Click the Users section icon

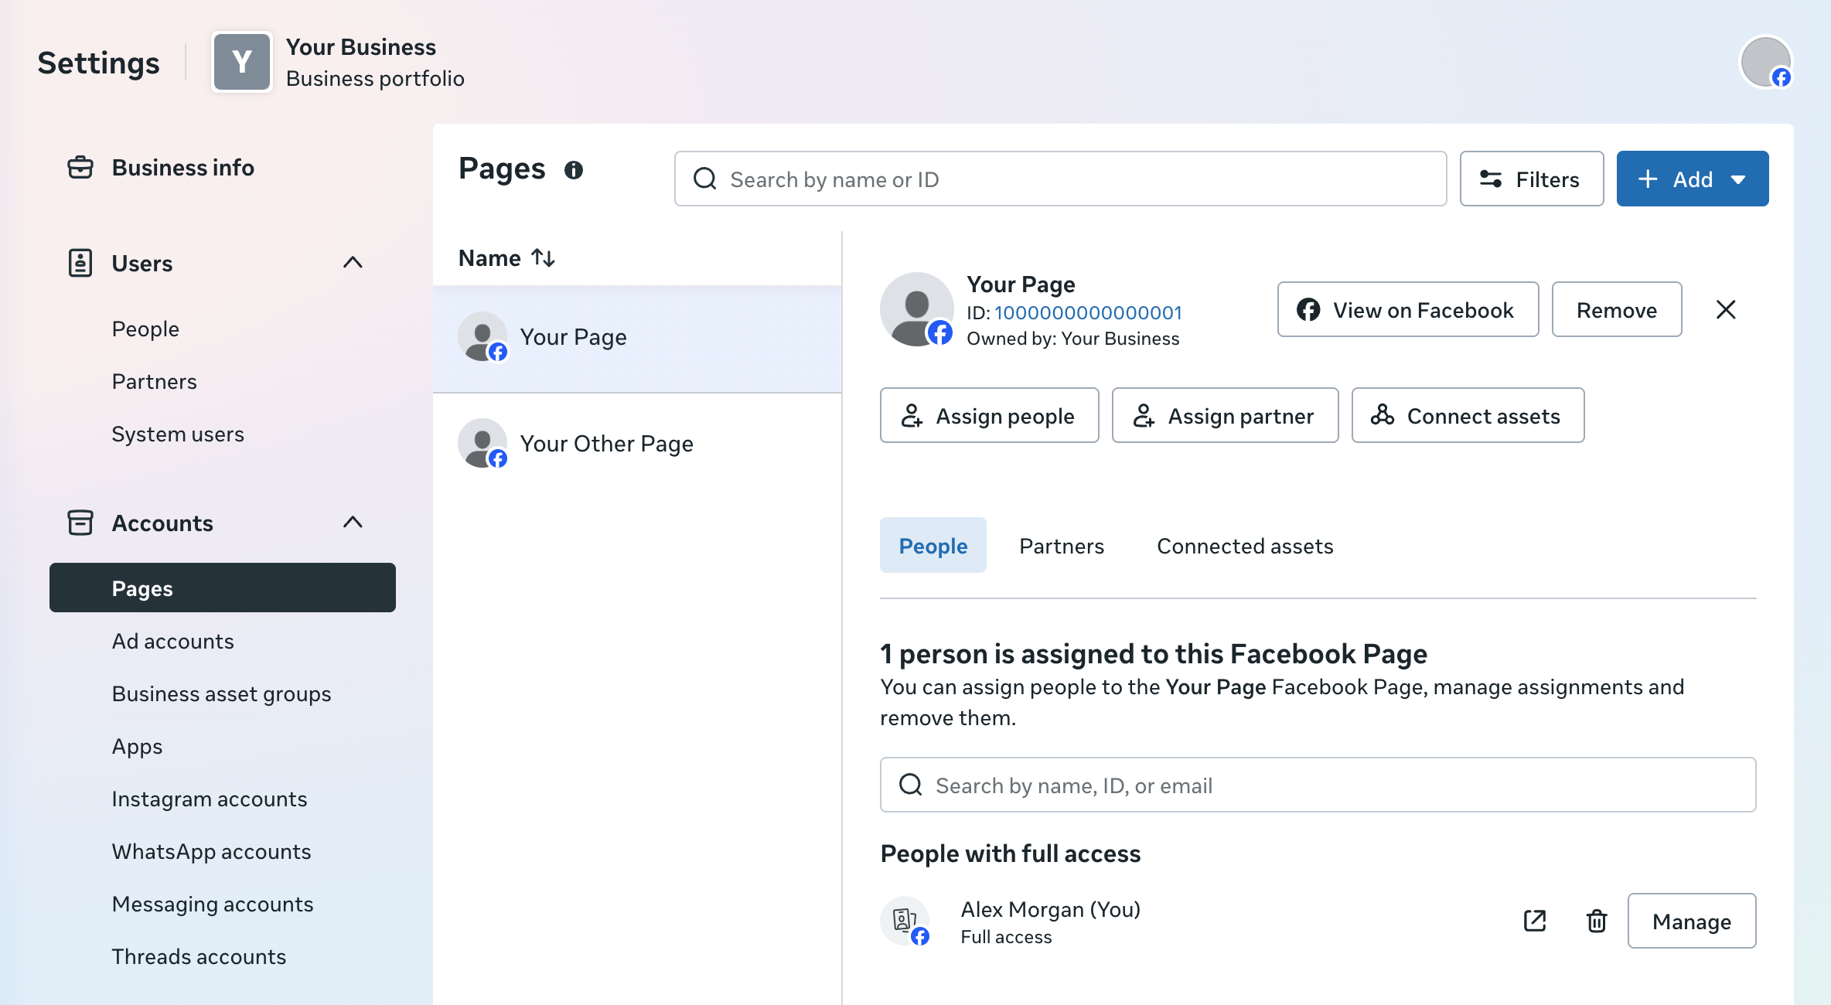(x=80, y=264)
